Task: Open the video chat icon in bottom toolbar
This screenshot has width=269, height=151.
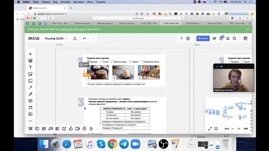Action: click(x=77, y=129)
